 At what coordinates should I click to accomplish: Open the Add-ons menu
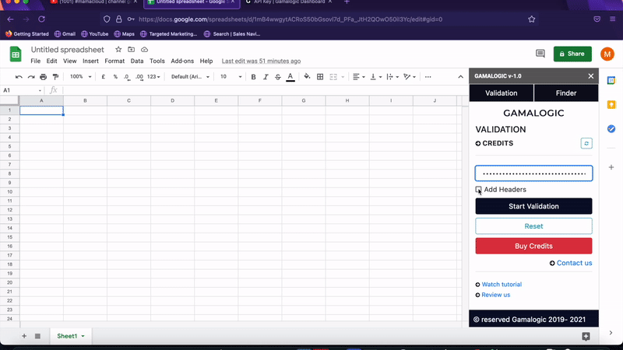click(x=182, y=61)
